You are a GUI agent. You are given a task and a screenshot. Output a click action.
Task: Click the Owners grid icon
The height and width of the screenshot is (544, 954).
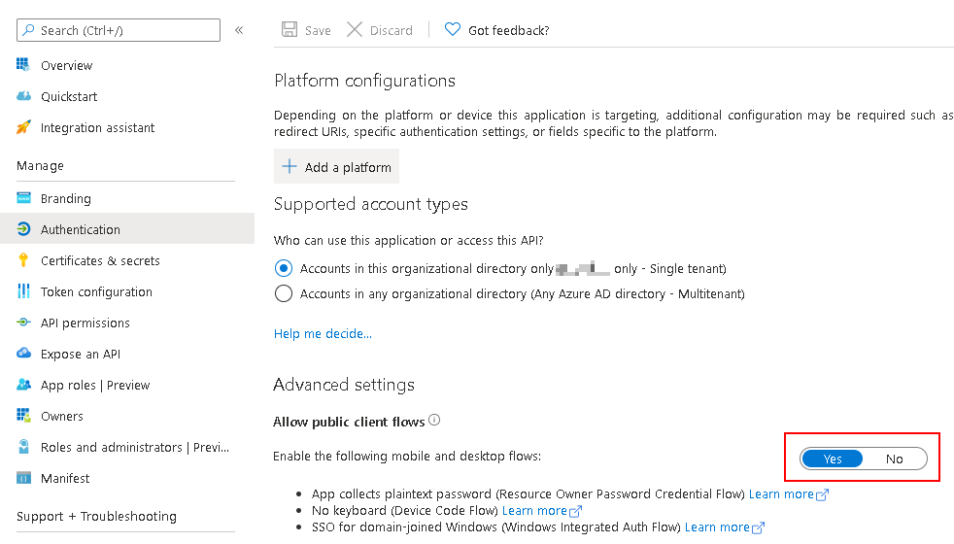pos(23,415)
